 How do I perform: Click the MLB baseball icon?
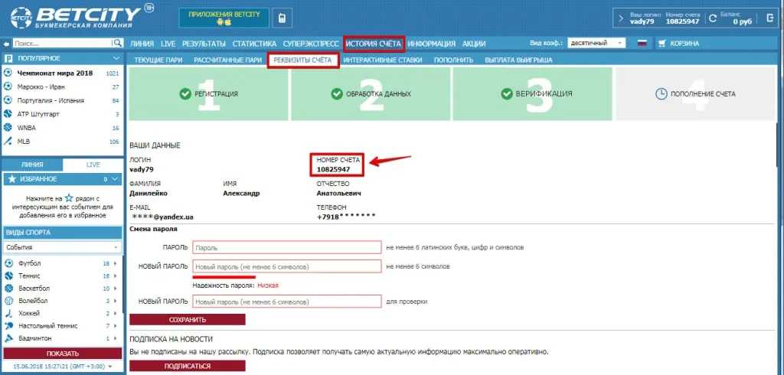click(8, 142)
